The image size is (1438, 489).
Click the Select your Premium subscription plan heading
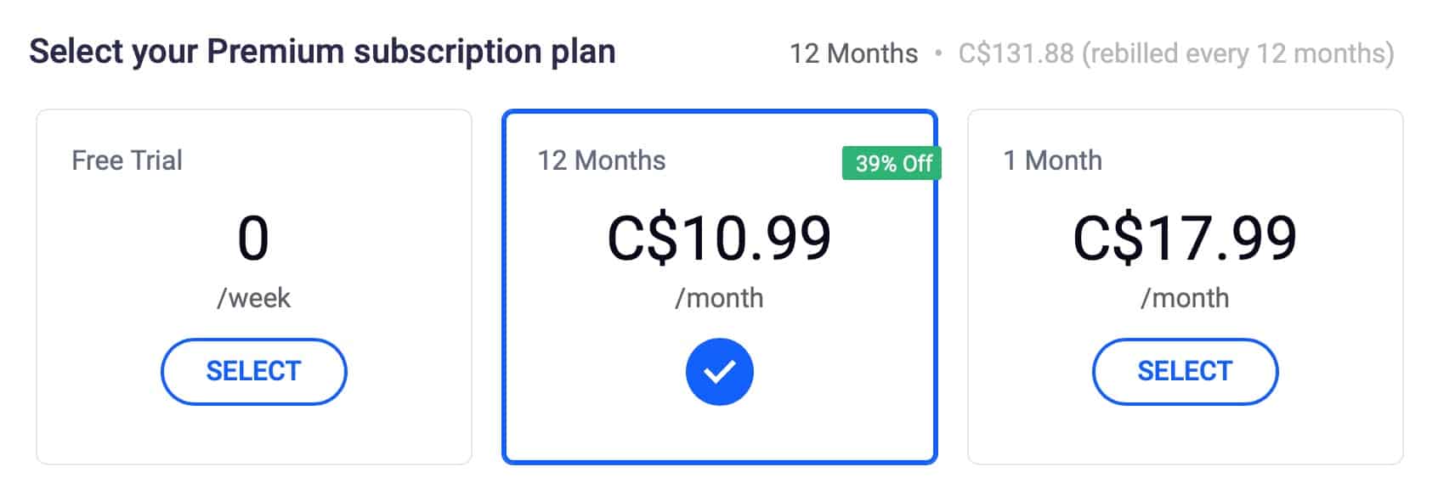click(322, 52)
